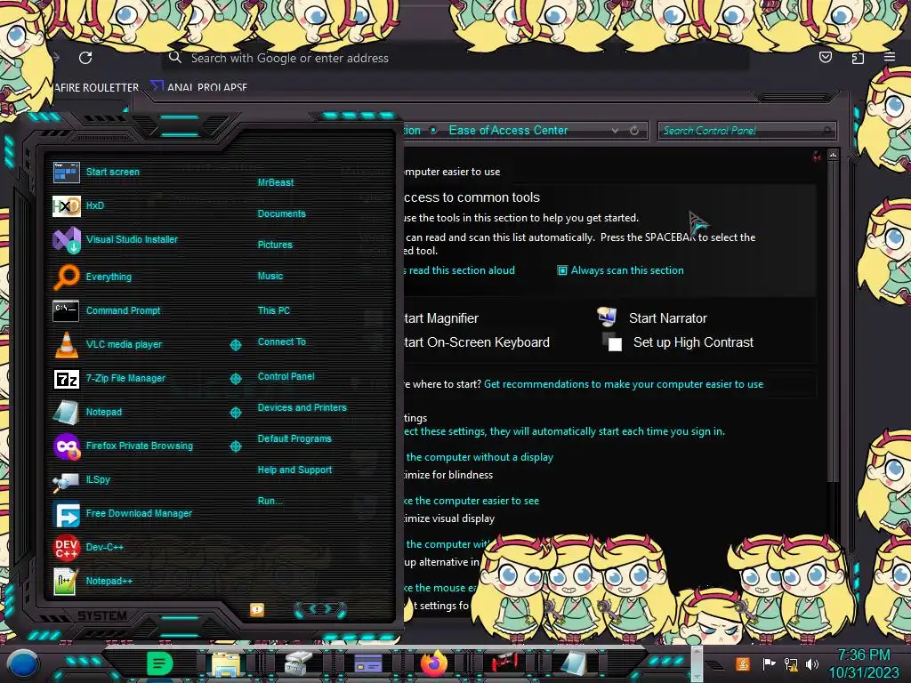Open Help and Support
The width and height of the screenshot is (911, 683).
click(x=294, y=470)
